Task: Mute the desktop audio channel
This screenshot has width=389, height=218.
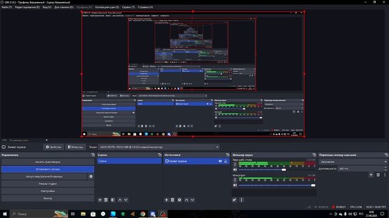Action: coord(235,170)
